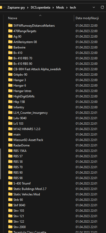
Task: Select the Strf 9040 folder name
Action: 19,205
